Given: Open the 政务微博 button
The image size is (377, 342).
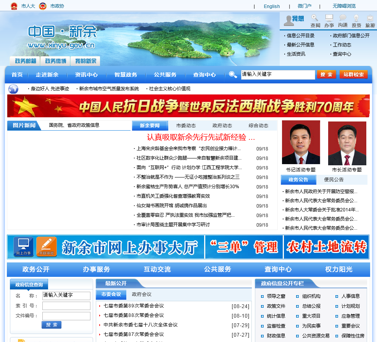Looking at the screenshot, I should tap(55, 61).
